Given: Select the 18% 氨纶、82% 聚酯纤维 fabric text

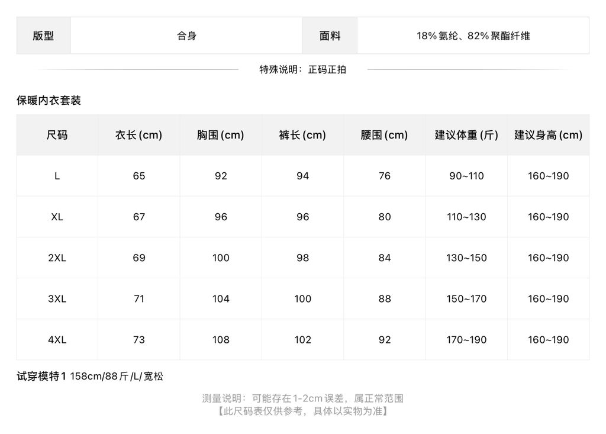Looking at the screenshot, I should pos(473,36).
